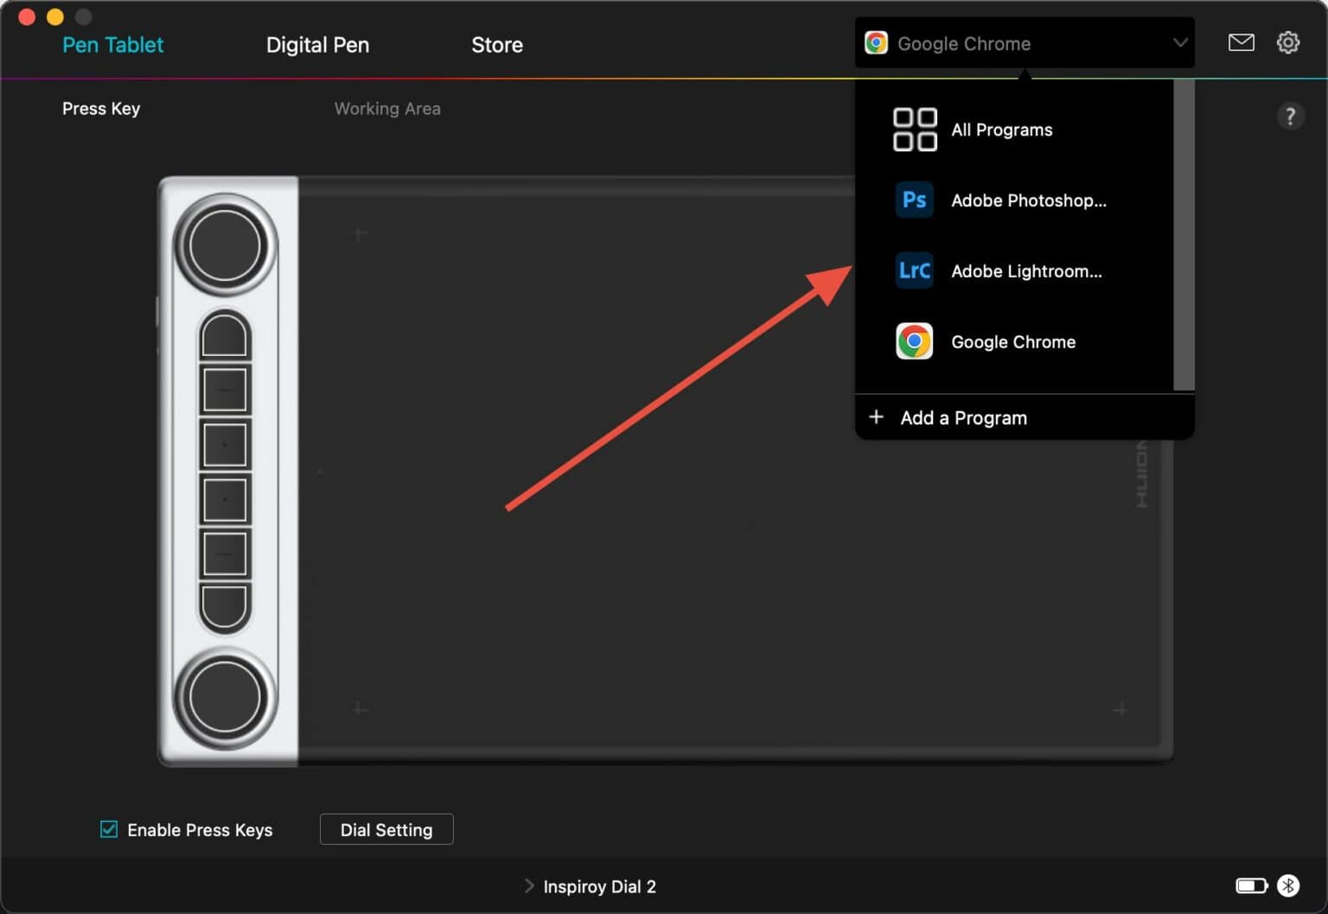Click the battery level icon
The height and width of the screenshot is (914, 1328).
click(x=1250, y=885)
